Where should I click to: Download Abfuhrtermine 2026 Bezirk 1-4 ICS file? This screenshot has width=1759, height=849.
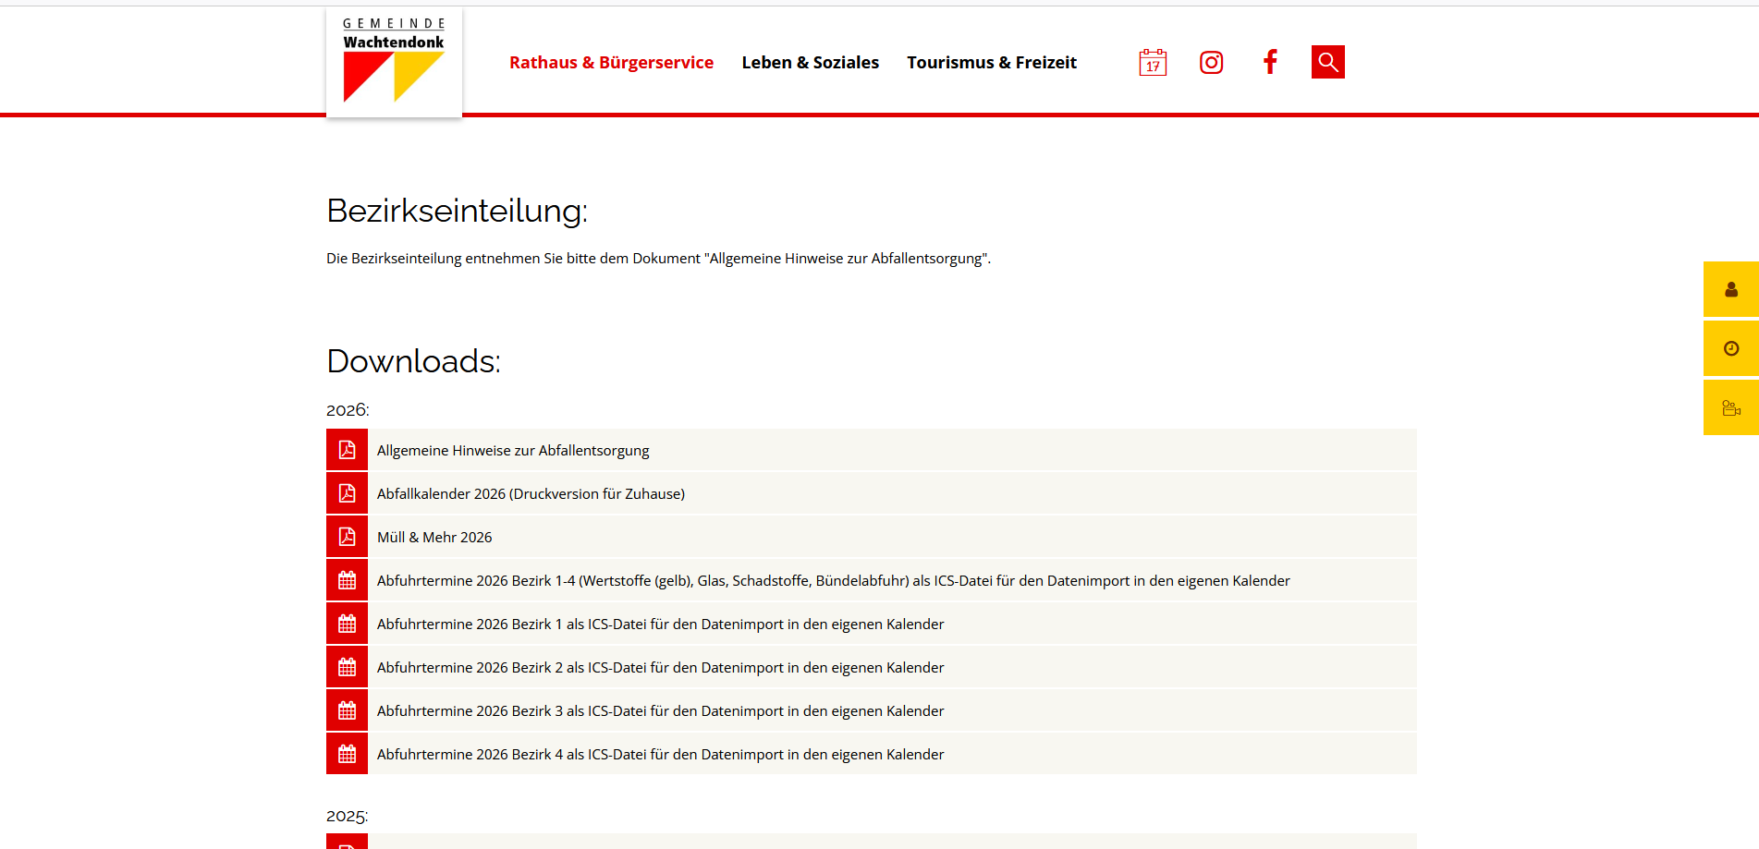click(x=833, y=580)
